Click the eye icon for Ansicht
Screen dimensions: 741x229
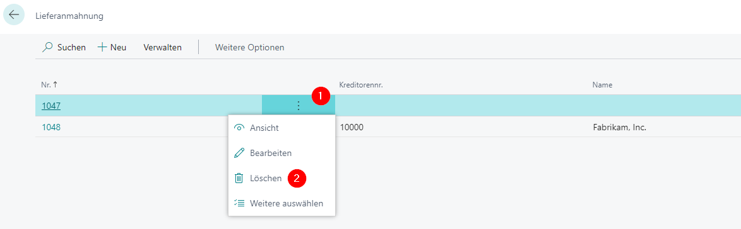[x=240, y=128]
